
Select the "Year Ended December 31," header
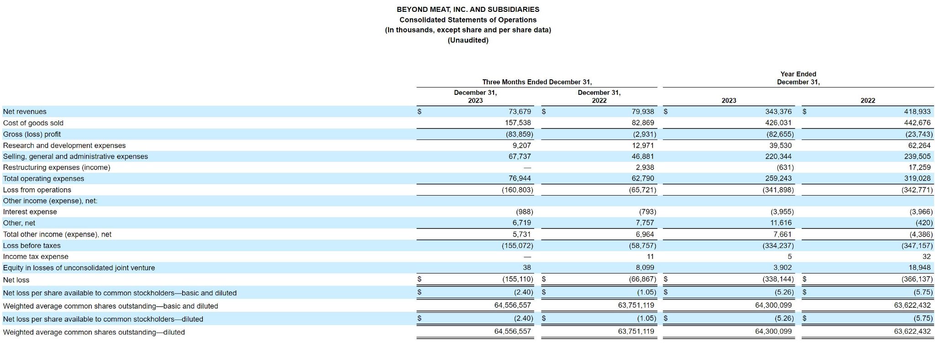pos(798,78)
